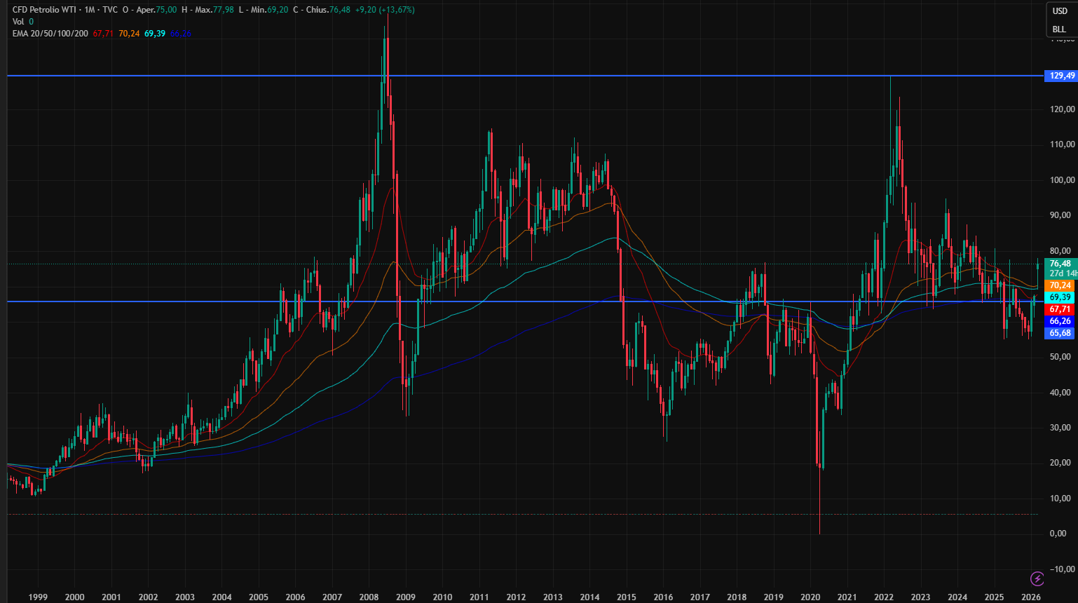Click the 2020 label on the time axis
The image size is (1078, 603).
(810, 597)
